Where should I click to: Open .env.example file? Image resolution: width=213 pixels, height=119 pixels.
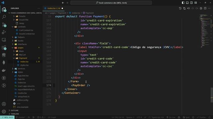(23, 107)
